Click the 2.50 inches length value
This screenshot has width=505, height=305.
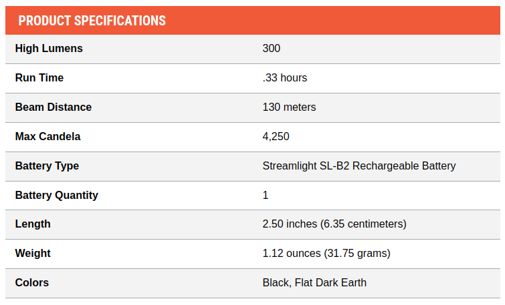[x=334, y=224]
